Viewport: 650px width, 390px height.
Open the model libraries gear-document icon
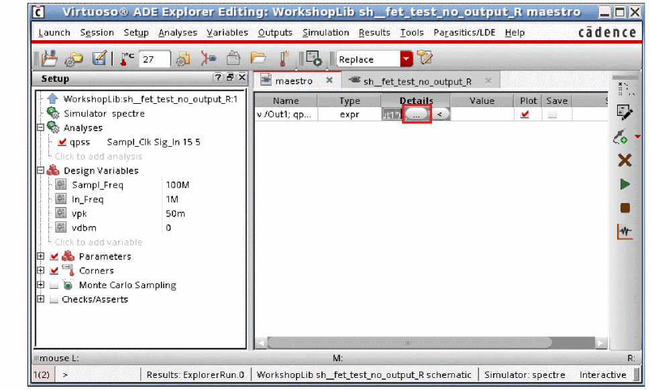coord(183,59)
